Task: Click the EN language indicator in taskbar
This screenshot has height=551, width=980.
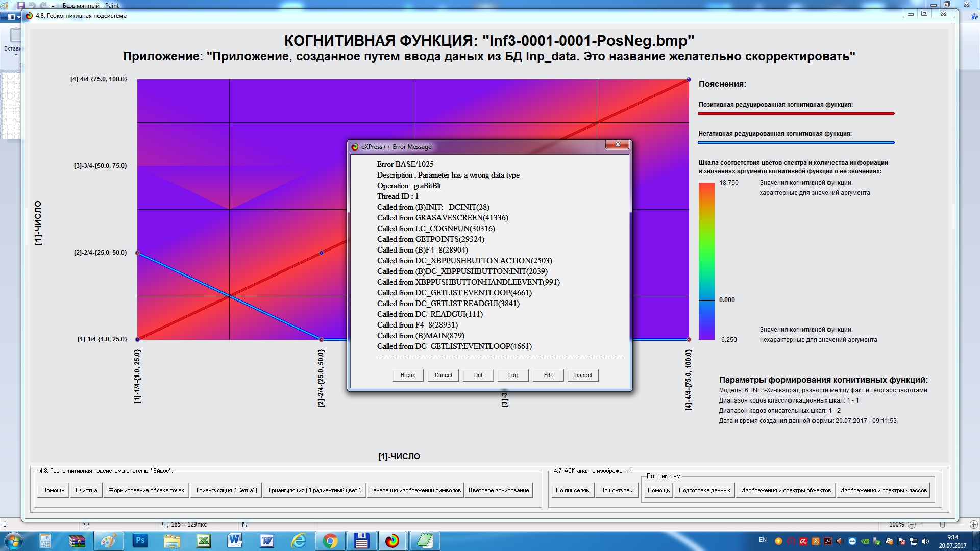Action: [763, 540]
